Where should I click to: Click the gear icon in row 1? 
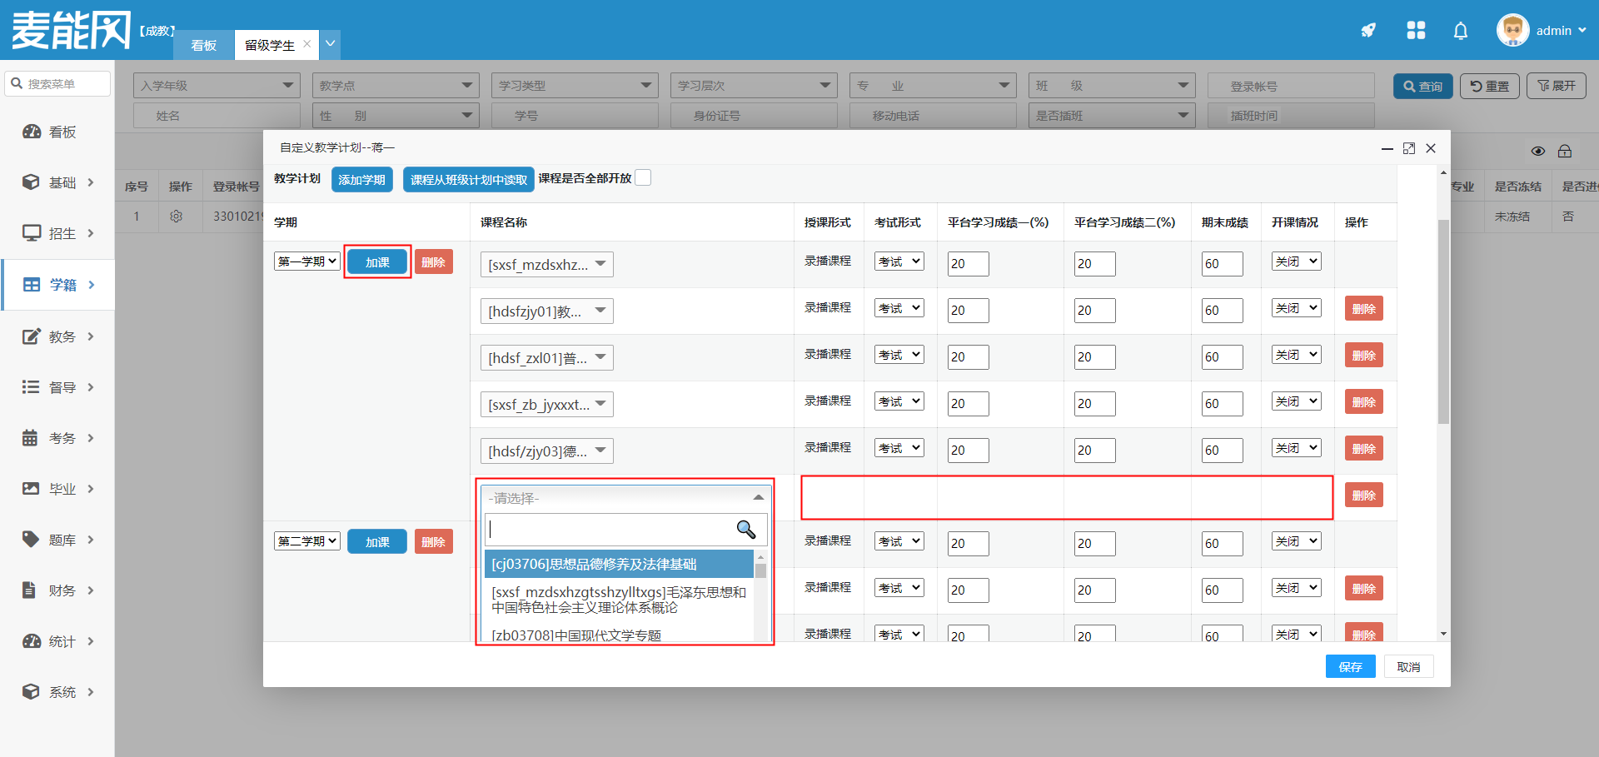click(176, 217)
